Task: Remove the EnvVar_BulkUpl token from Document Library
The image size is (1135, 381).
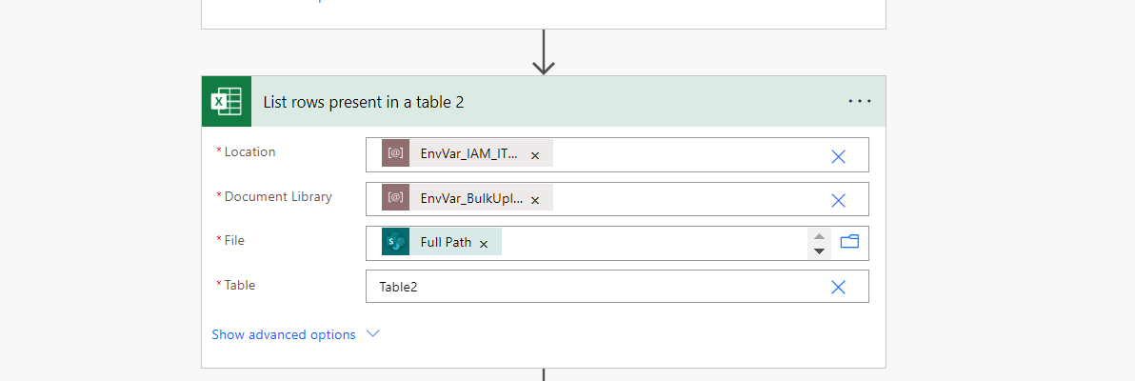Action: tap(535, 200)
